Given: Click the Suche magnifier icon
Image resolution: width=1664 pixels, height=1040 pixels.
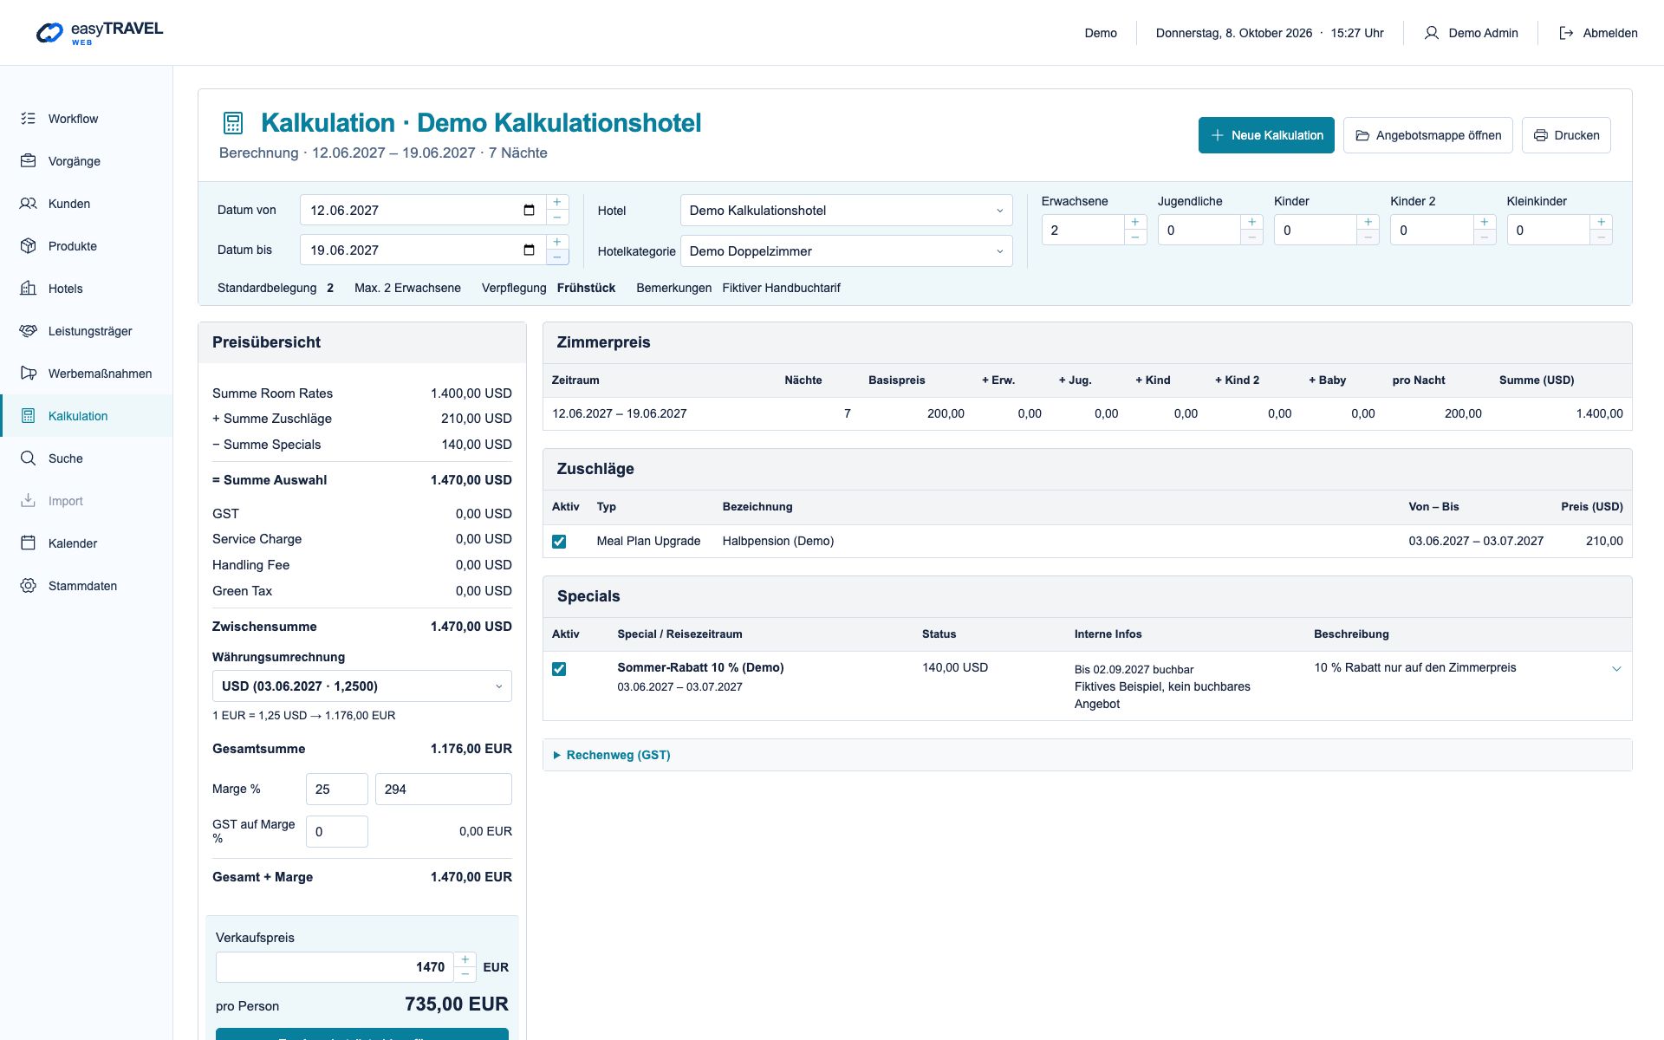Looking at the screenshot, I should tap(29, 458).
